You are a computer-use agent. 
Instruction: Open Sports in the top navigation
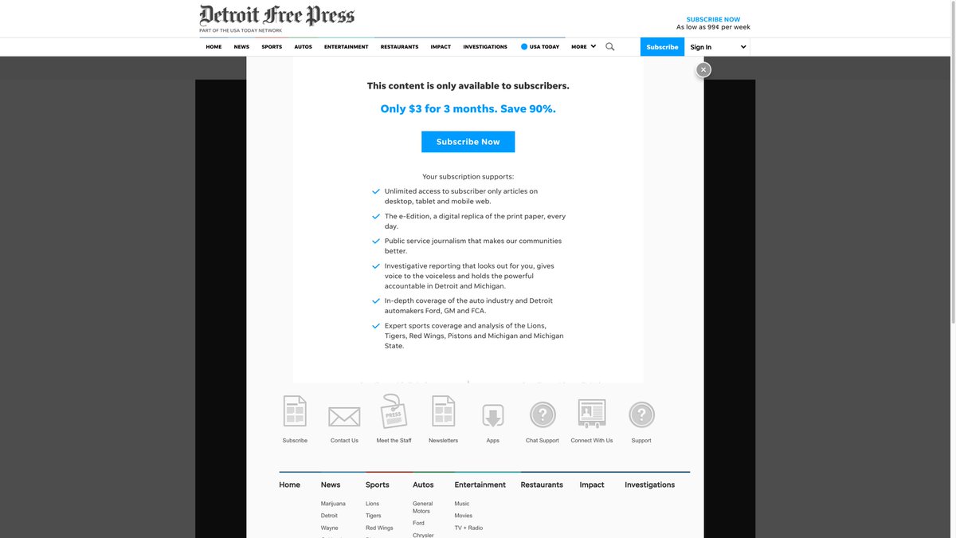point(272,47)
